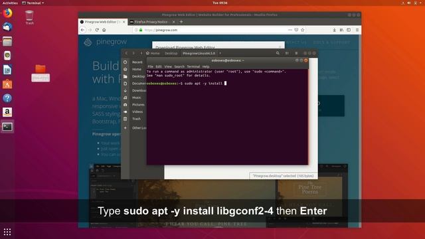Click the terminal prompt line with sudo apt
The image size is (425, 239).
pos(187,84)
